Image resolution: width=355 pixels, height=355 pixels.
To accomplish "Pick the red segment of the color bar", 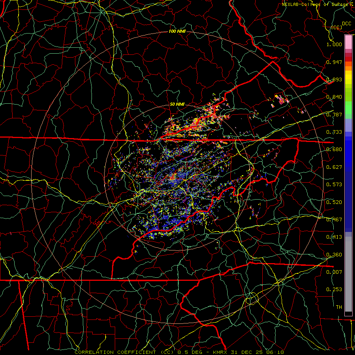I will (x=348, y=59).
